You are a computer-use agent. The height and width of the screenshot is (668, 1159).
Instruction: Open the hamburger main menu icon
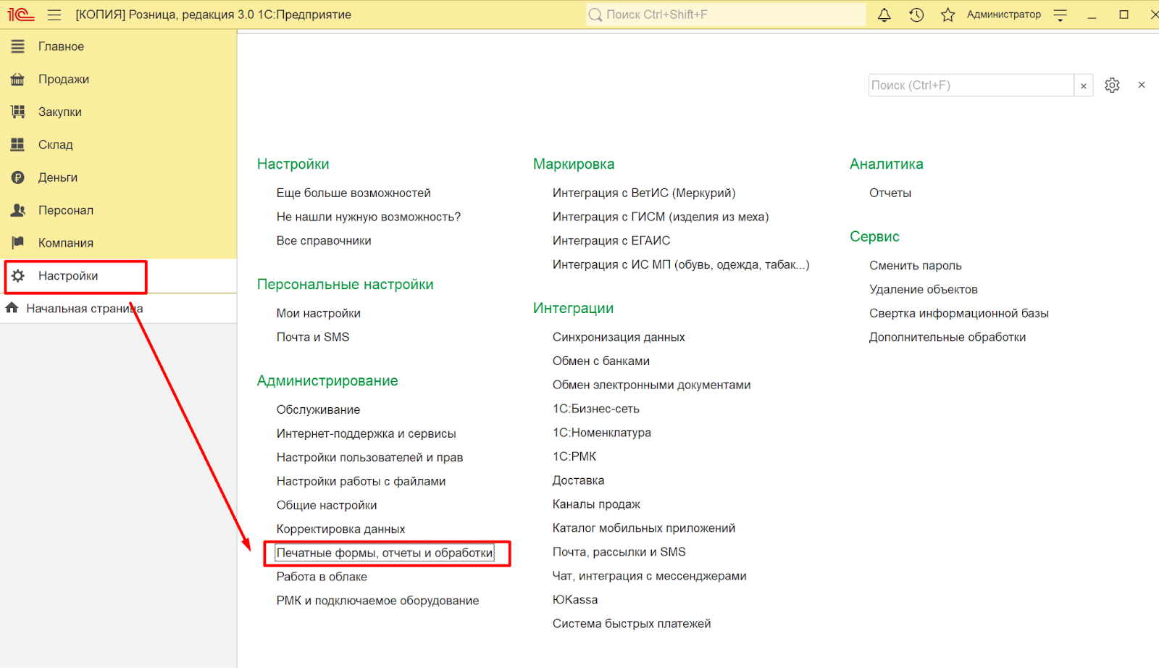[54, 14]
